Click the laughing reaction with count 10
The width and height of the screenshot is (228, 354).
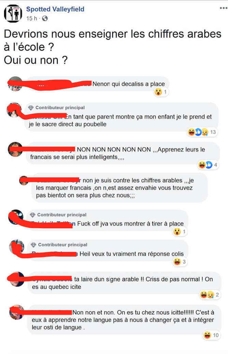click(x=207, y=335)
